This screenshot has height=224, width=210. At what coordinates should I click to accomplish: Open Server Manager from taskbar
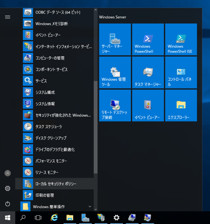click(x=85, y=218)
